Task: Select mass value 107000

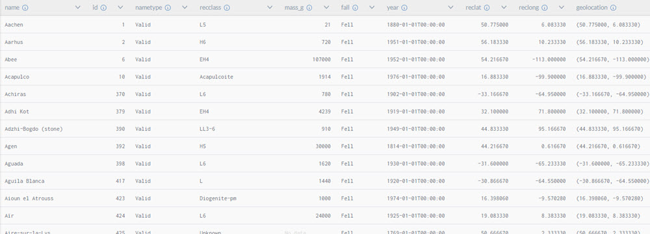Action: (322, 60)
